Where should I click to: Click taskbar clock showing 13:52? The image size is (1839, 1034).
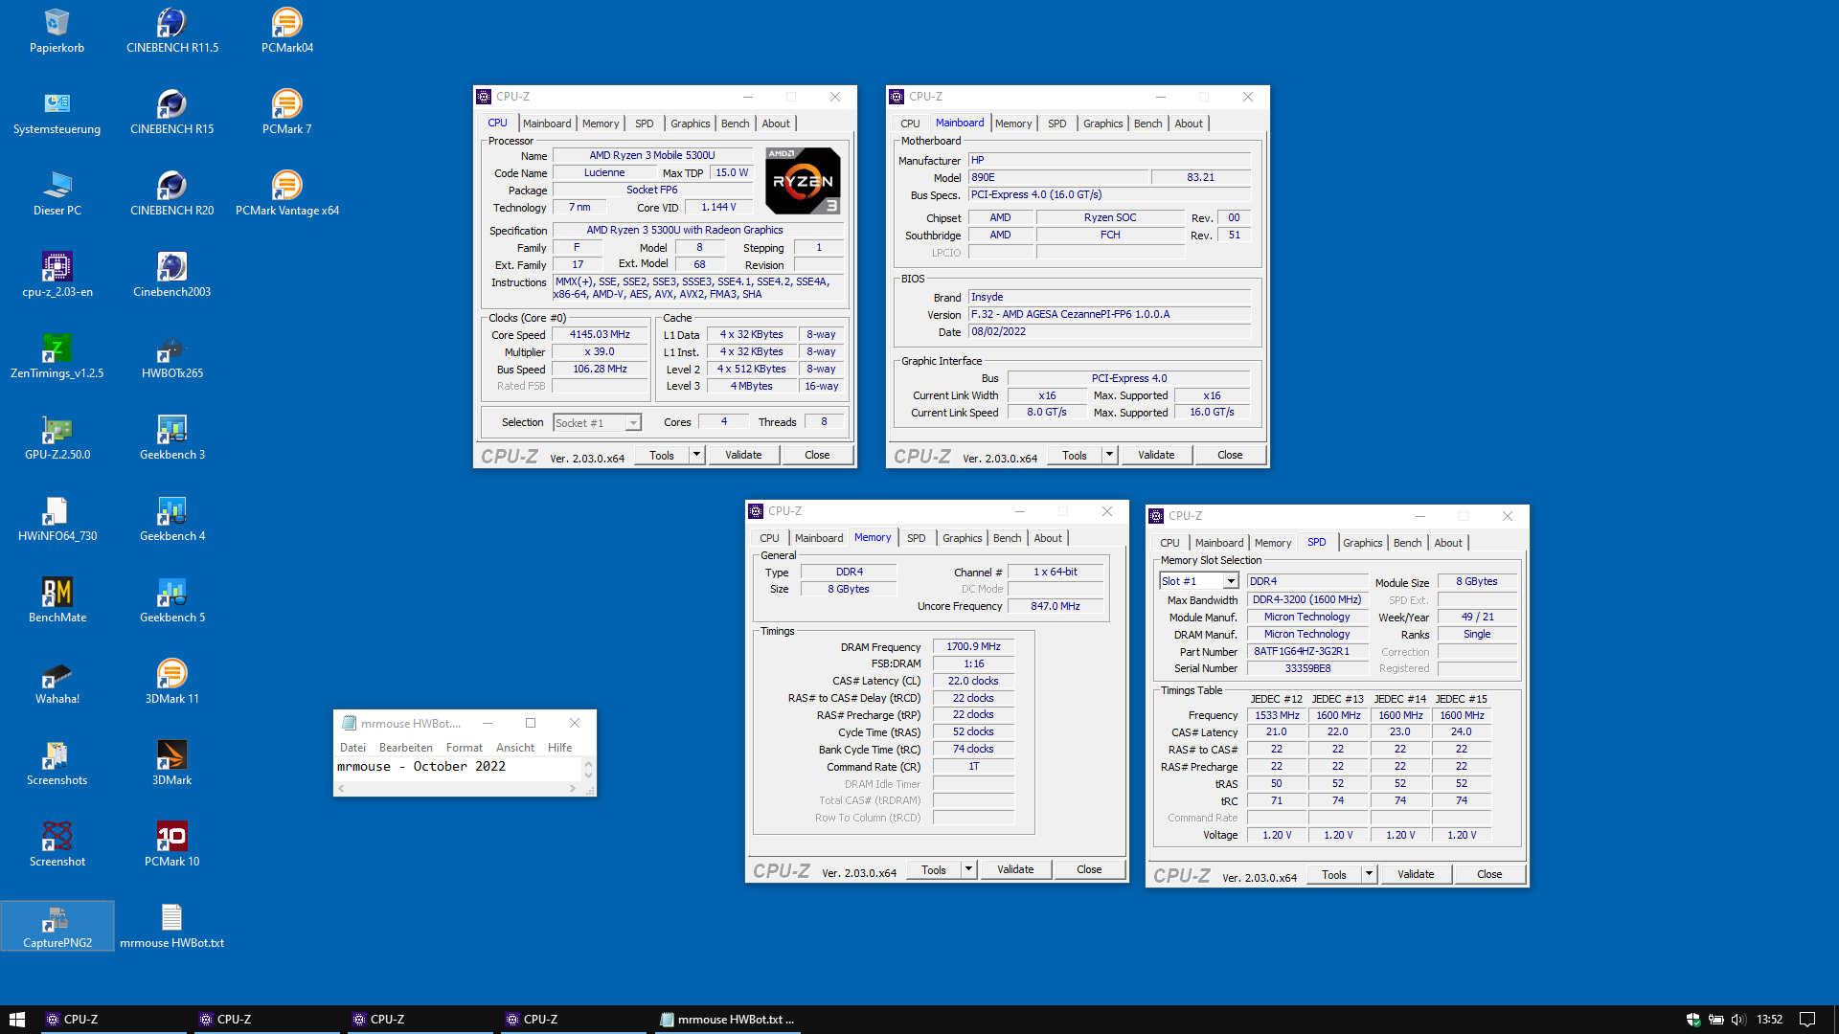(1769, 1020)
